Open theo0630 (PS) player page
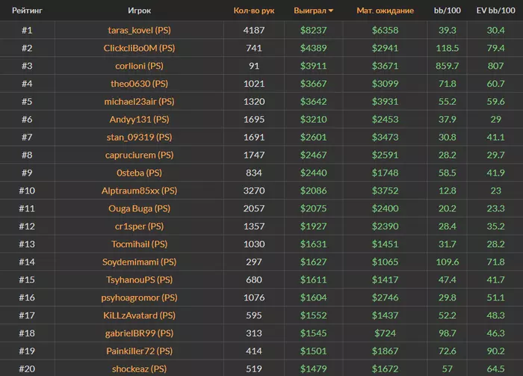The width and height of the screenshot is (523, 376). point(140,84)
